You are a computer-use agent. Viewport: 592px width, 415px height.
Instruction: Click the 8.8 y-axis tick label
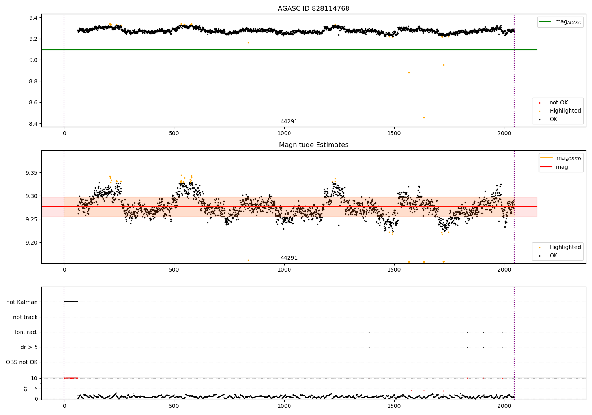click(x=33, y=81)
